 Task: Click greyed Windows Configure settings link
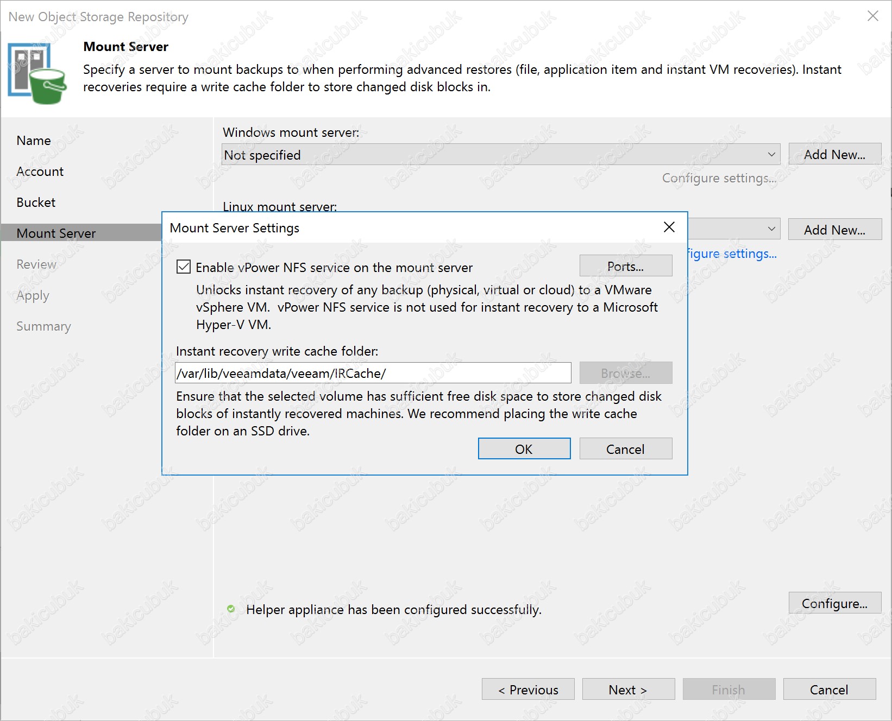coord(719,178)
